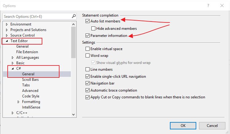The width and height of the screenshot is (230, 134).
Task: Select the Formatting label
Action: (31, 102)
